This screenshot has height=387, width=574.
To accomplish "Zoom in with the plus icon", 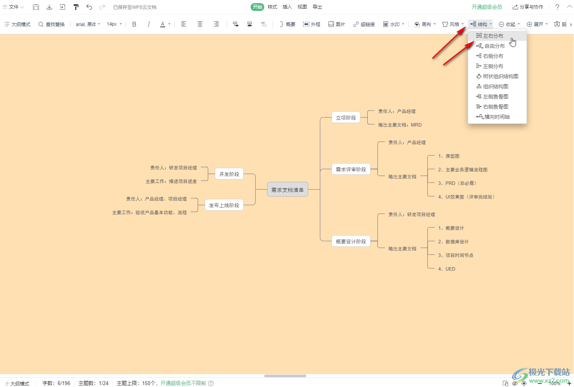I will pos(569,383).
